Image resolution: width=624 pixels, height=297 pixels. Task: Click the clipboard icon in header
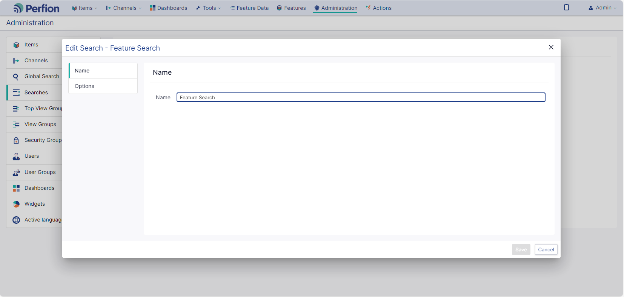(566, 8)
